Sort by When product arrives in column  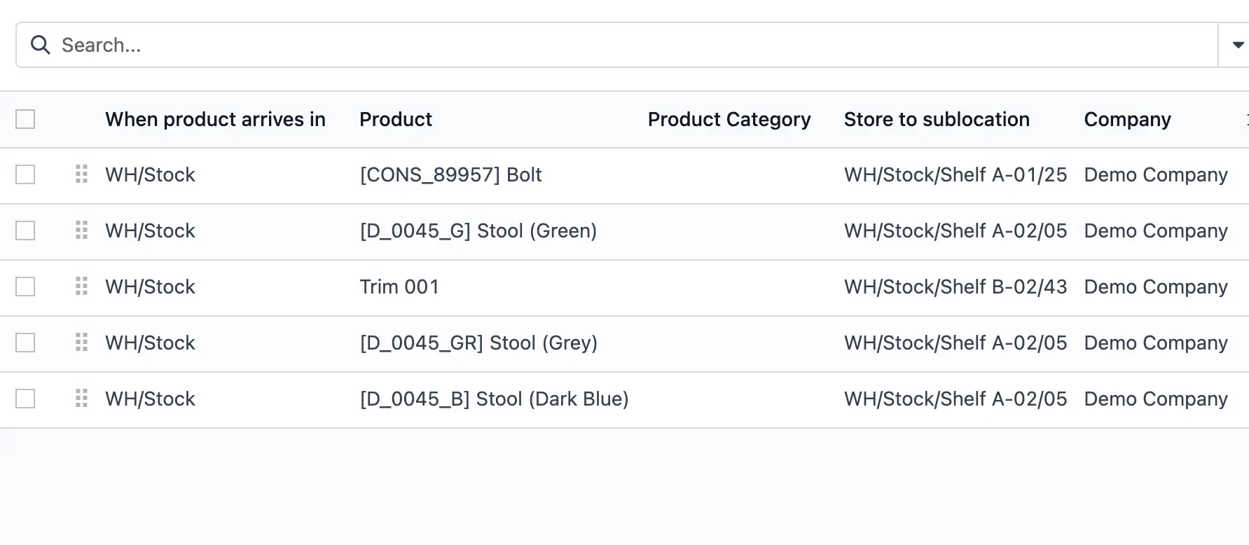tap(215, 119)
